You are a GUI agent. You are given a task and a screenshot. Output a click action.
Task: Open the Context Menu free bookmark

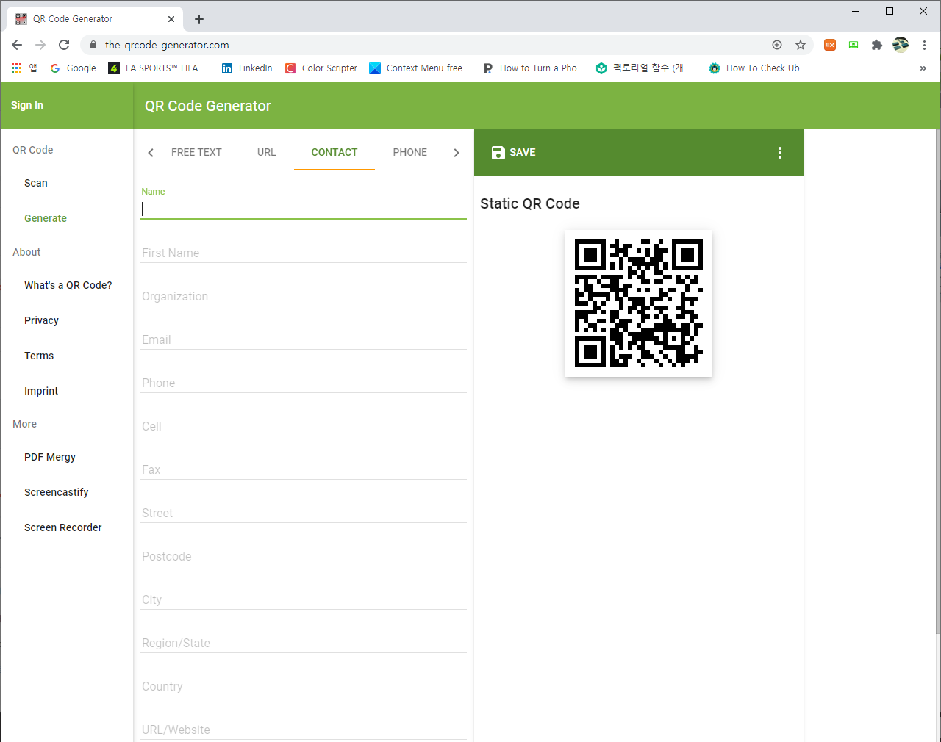pos(419,68)
